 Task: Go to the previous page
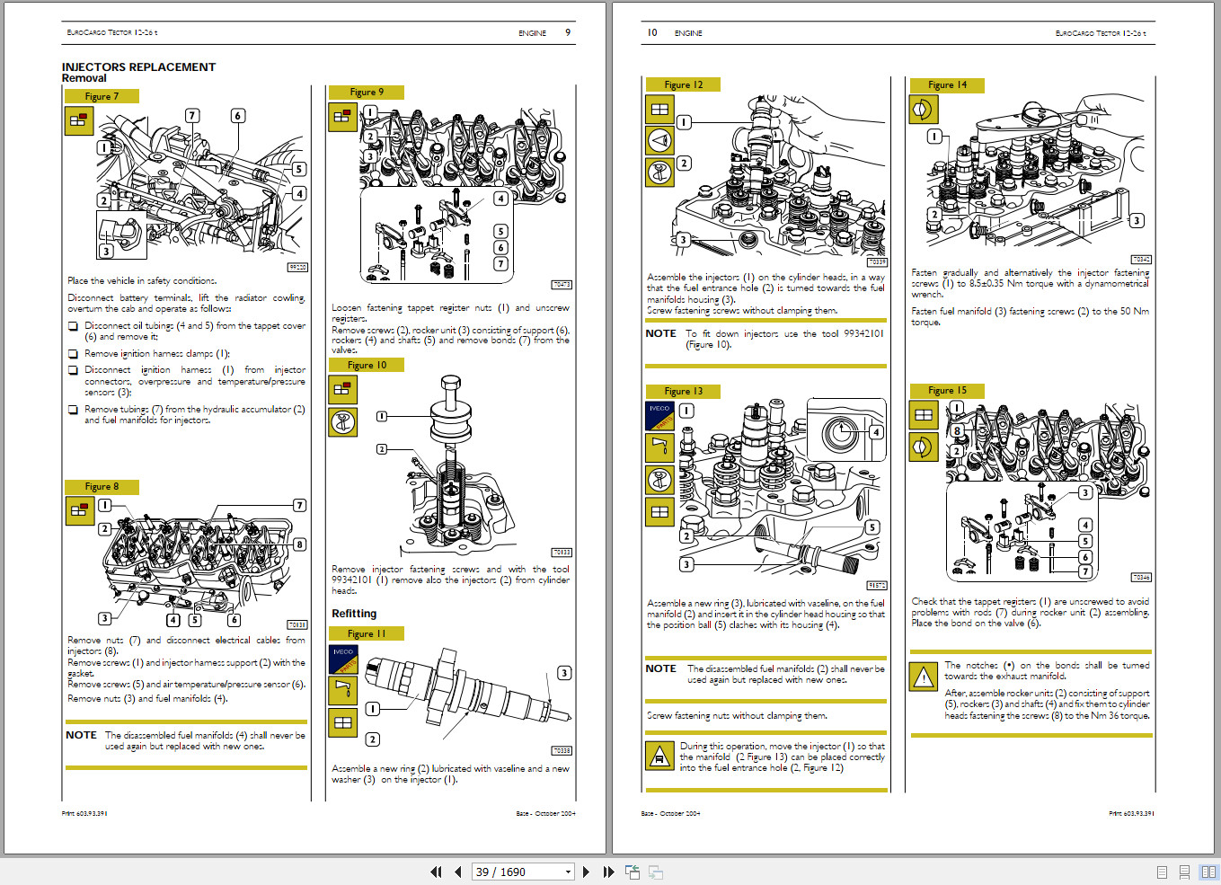pyautogui.click(x=458, y=872)
